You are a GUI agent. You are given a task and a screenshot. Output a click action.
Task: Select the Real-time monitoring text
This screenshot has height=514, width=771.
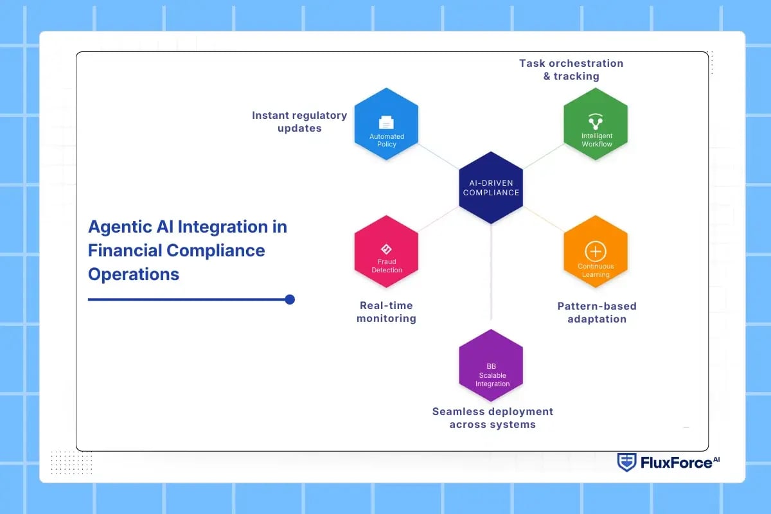pyautogui.click(x=386, y=312)
